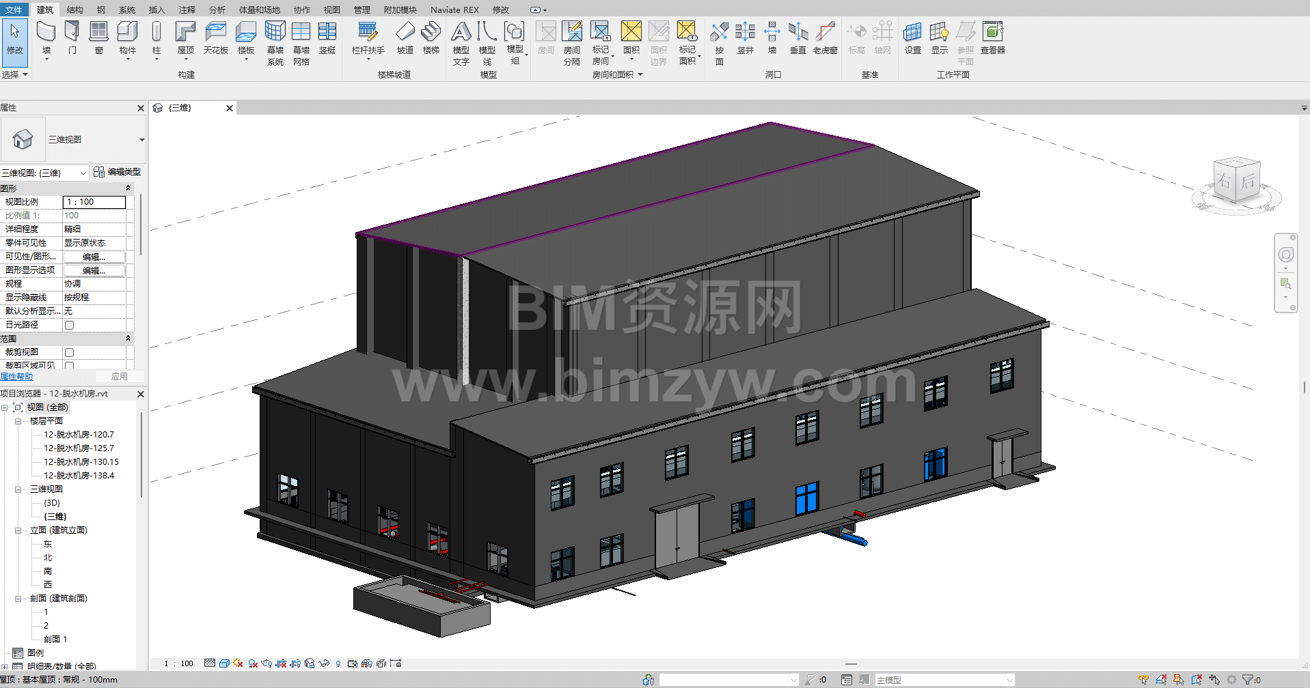
Task: Select the Ceiling (天花板) tool
Action: [215, 38]
